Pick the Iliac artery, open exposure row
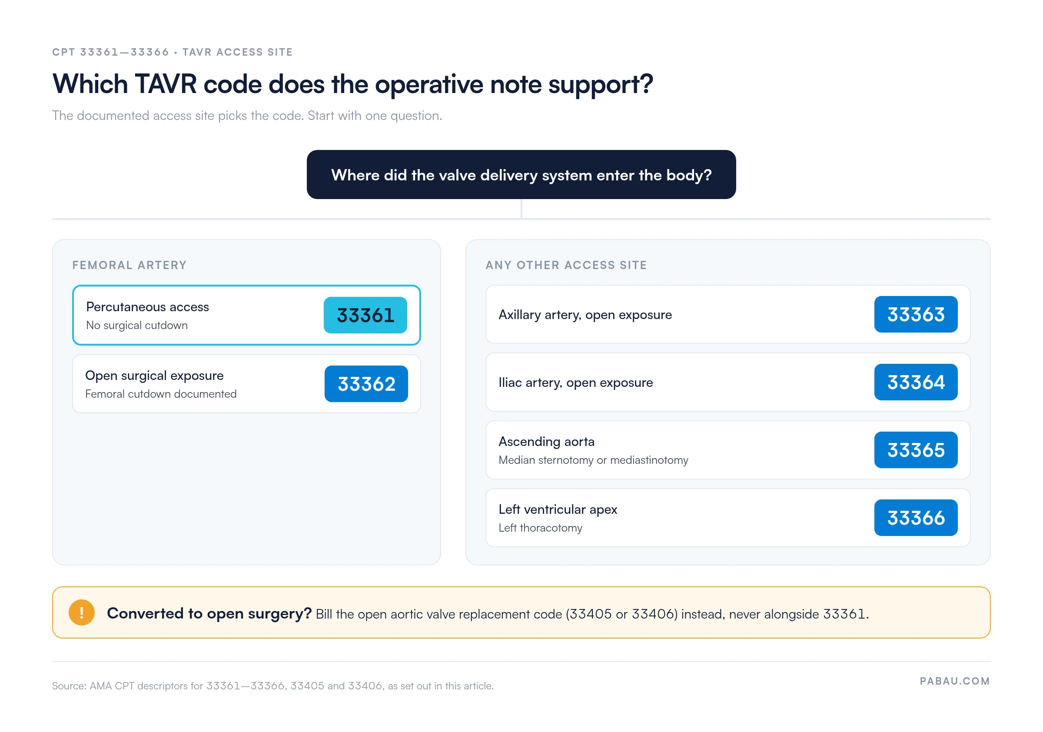The width and height of the screenshot is (1043, 732). (728, 382)
